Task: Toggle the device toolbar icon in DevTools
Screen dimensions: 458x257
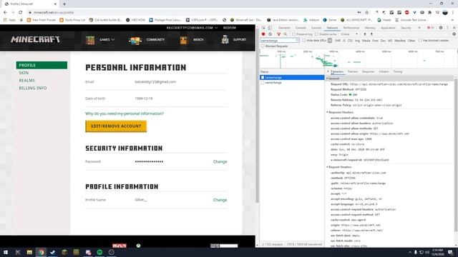Action: (x=270, y=28)
